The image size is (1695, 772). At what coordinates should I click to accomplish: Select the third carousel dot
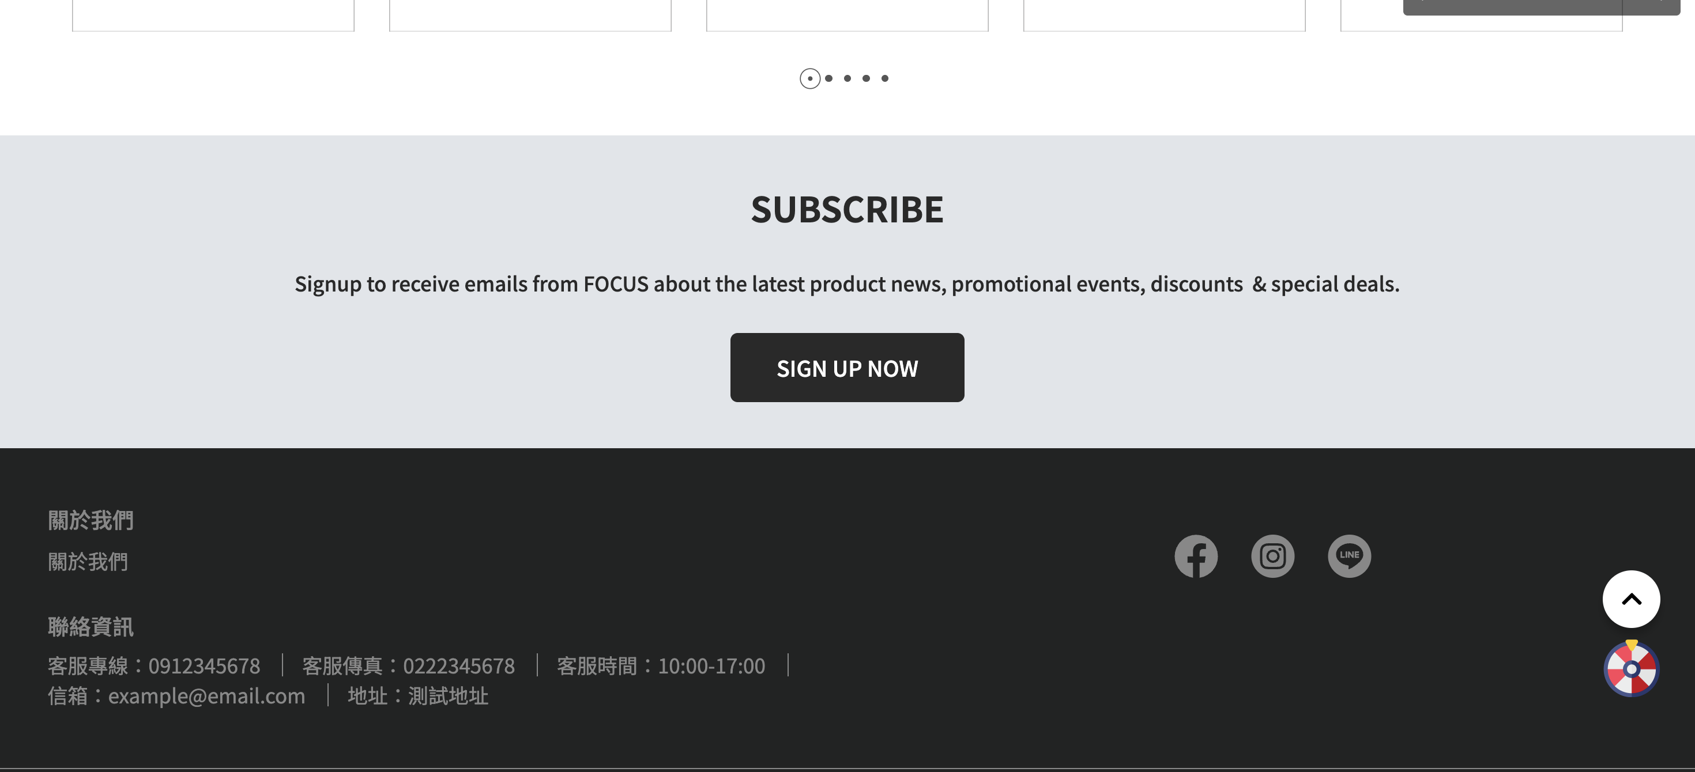tap(847, 78)
